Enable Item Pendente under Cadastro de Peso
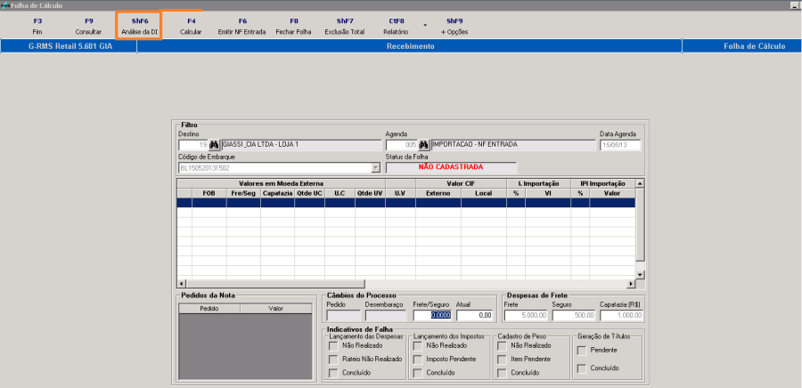This screenshot has height=388, width=802. (502, 359)
